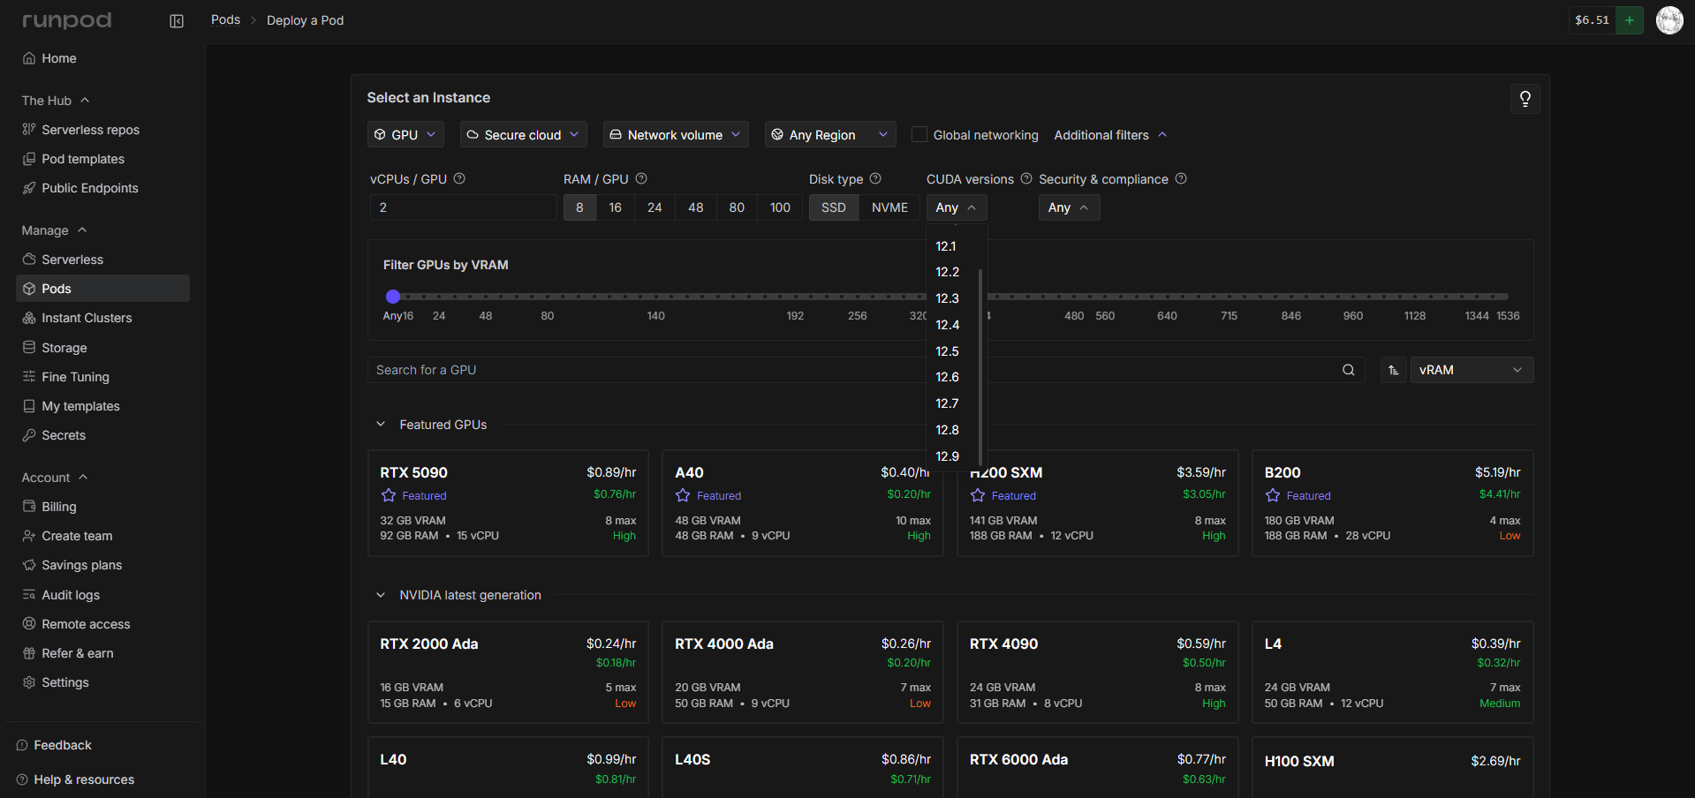Click the vCPUs / GPU help icon

tap(459, 179)
